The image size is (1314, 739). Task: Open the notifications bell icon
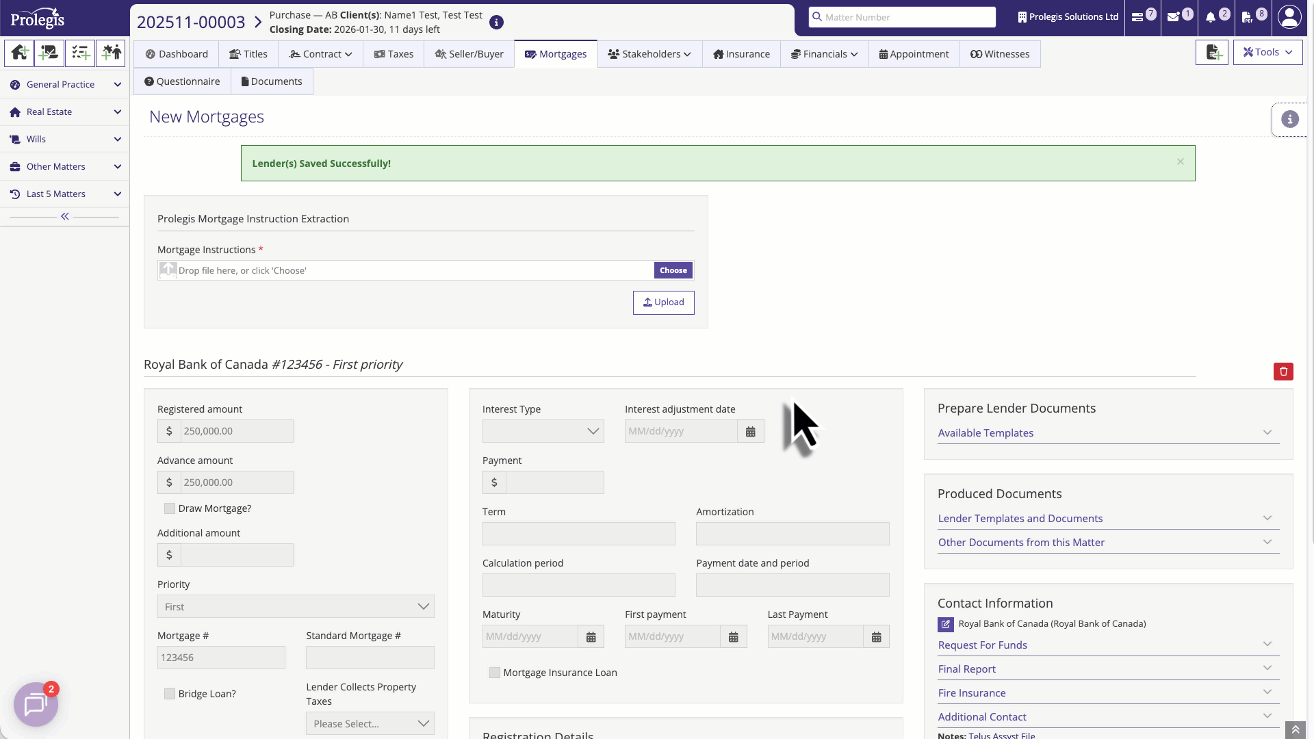coord(1211,17)
